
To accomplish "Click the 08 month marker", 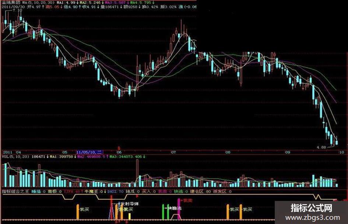I will pyautogui.click(x=228, y=152).
